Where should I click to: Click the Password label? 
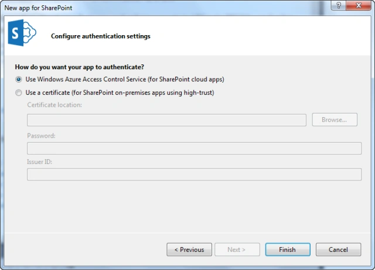[x=41, y=136]
